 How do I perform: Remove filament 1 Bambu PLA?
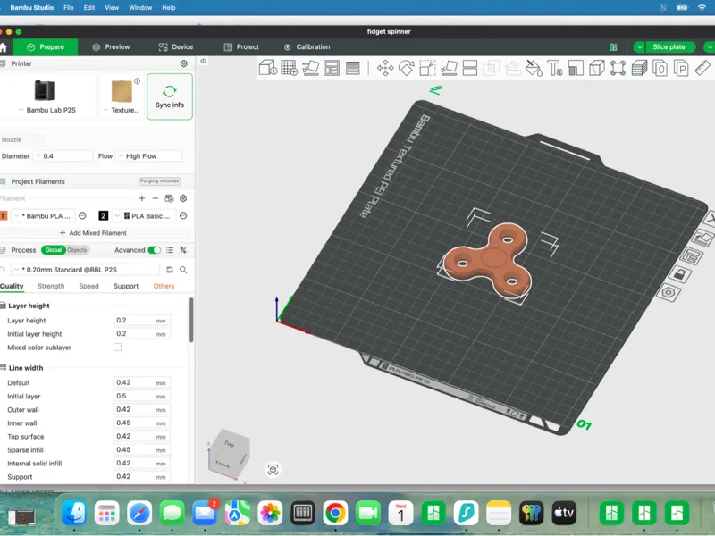point(82,215)
